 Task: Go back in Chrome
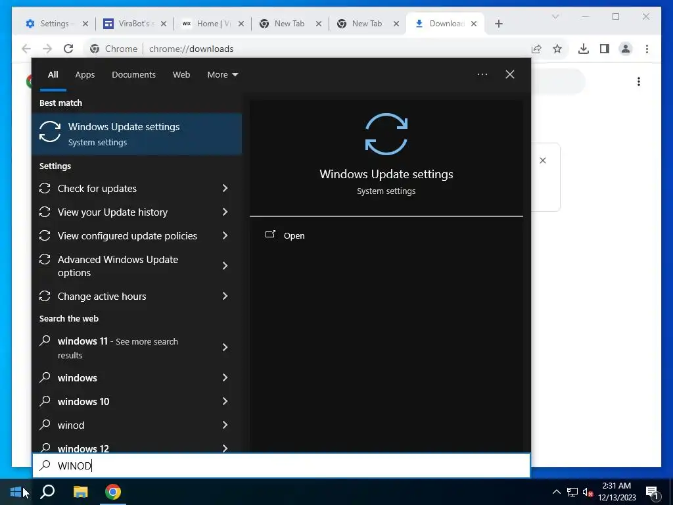click(x=26, y=49)
